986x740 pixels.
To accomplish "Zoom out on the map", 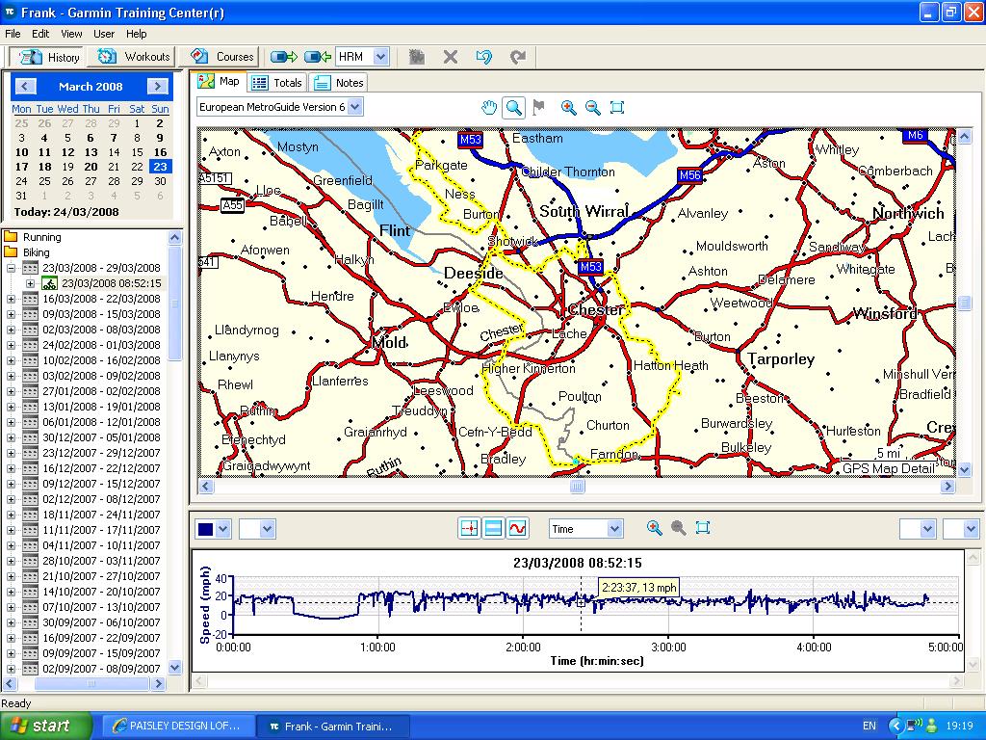I will pos(593,108).
